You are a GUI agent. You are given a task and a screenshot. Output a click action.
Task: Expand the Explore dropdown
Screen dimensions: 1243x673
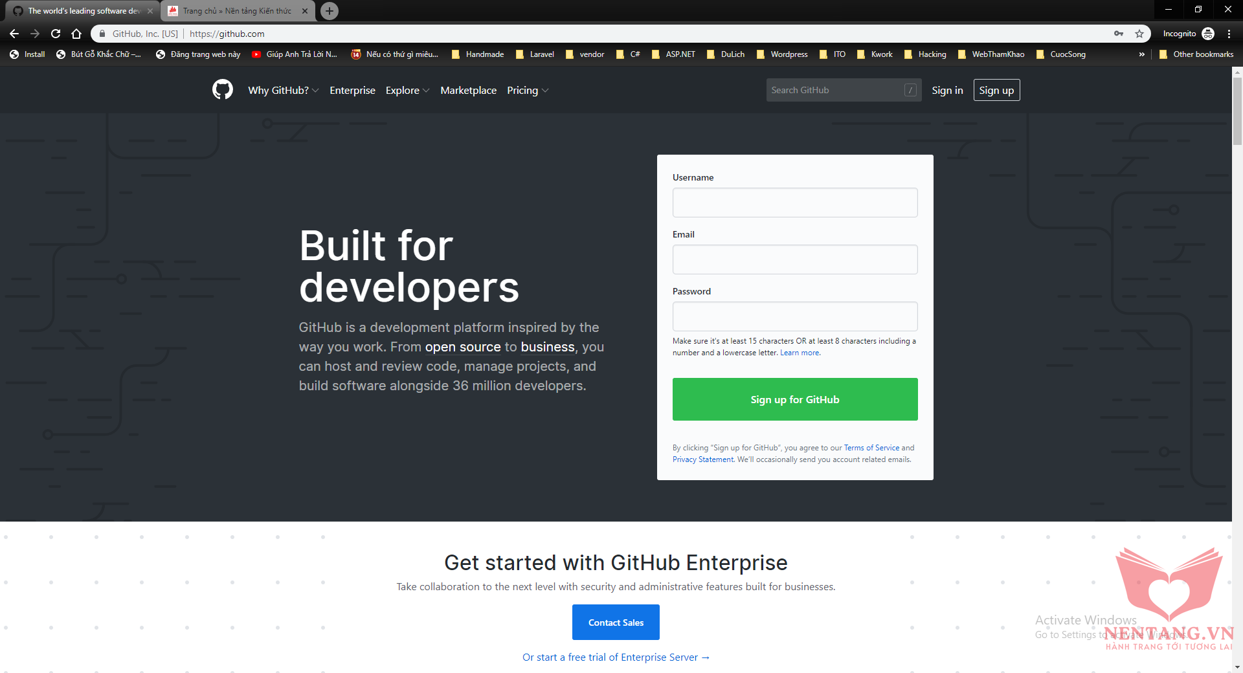[407, 91]
